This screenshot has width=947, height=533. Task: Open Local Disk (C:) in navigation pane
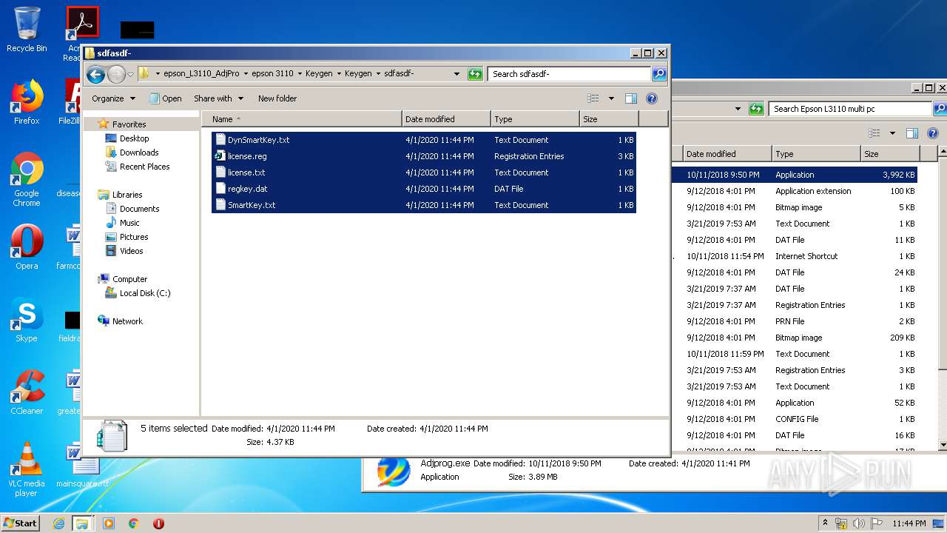pos(145,293)
